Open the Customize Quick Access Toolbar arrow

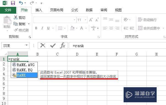pos(41,3)
